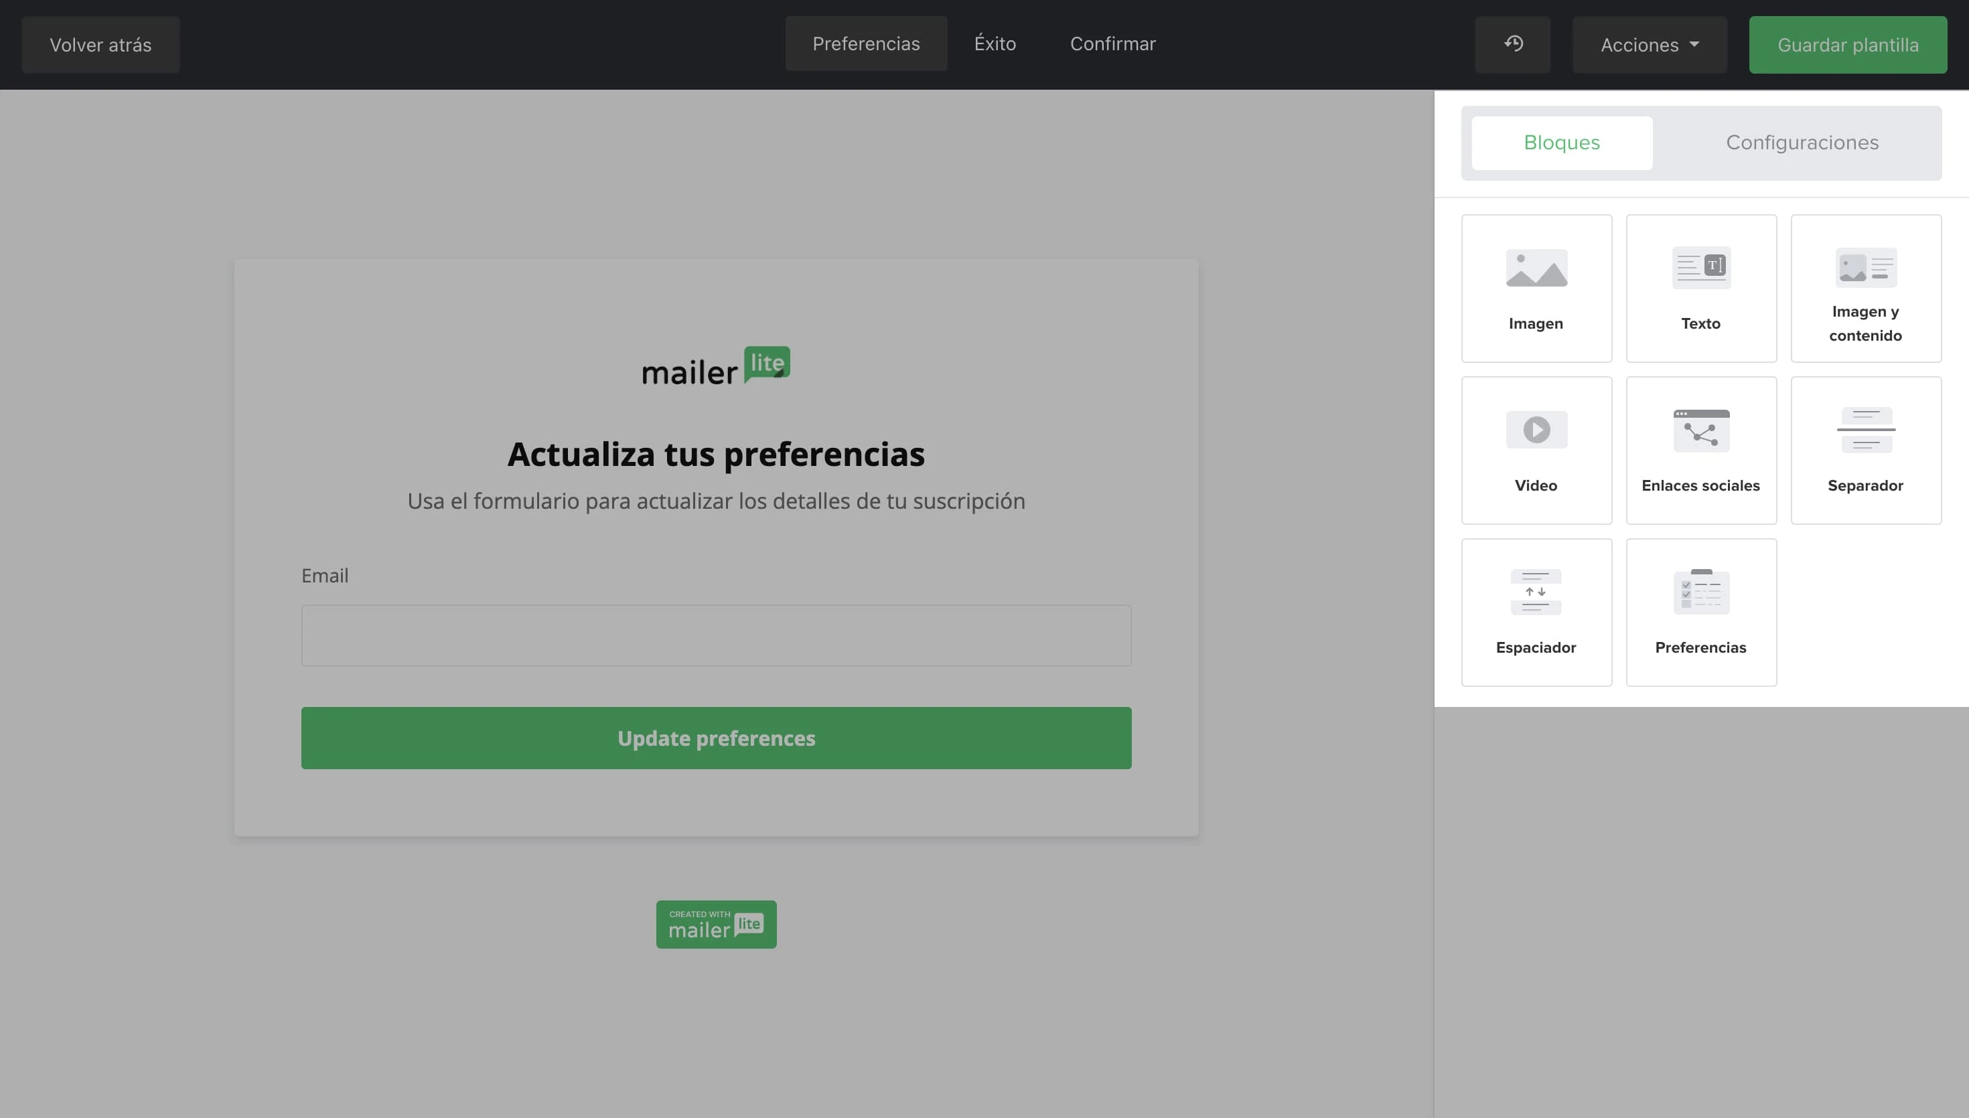Insert the Enlaces sociales block
Screen dimensions: 1969x1118
(1700, 450)
